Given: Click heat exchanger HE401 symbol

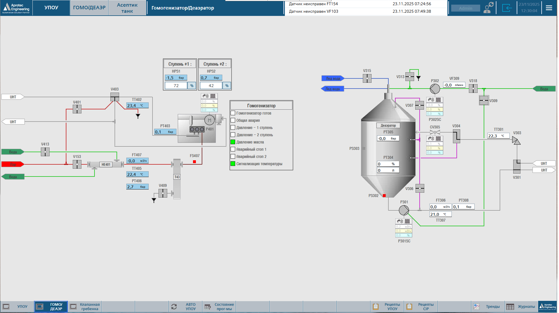Looking at the screenshot, I should point(106,165).
